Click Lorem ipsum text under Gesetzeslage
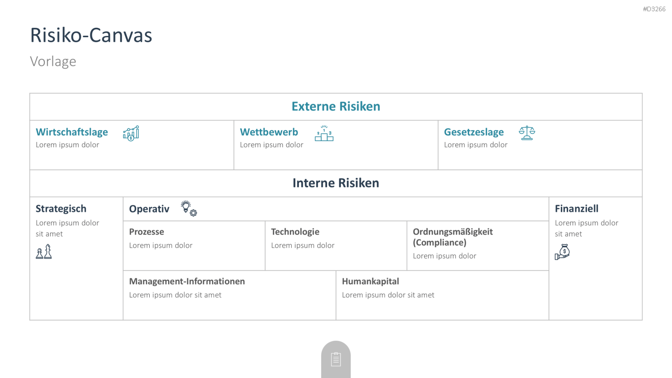The image size is (672, 378). tap(476, 145)
